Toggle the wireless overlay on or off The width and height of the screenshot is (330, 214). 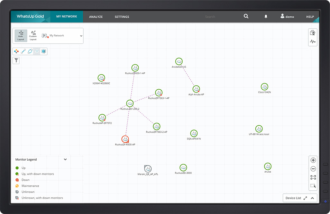[37, 51]
